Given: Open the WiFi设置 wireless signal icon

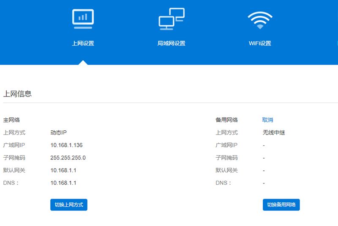Looking at the screenshot, I should pyautogui.click(x=260, y=20).
